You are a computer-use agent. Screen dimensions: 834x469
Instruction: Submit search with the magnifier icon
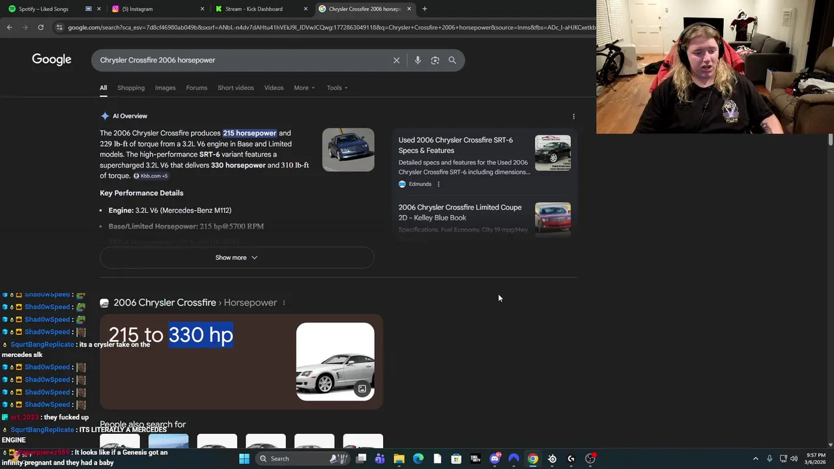(452, 60)
